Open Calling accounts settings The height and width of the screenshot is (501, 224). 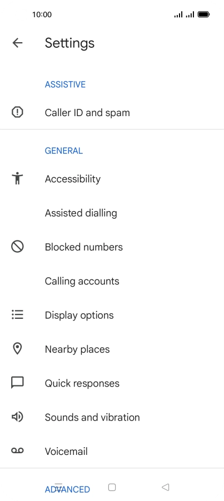click(112, 281)
